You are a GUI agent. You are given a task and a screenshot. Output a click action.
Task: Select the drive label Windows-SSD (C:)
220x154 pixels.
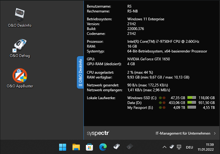click(142, 98)
